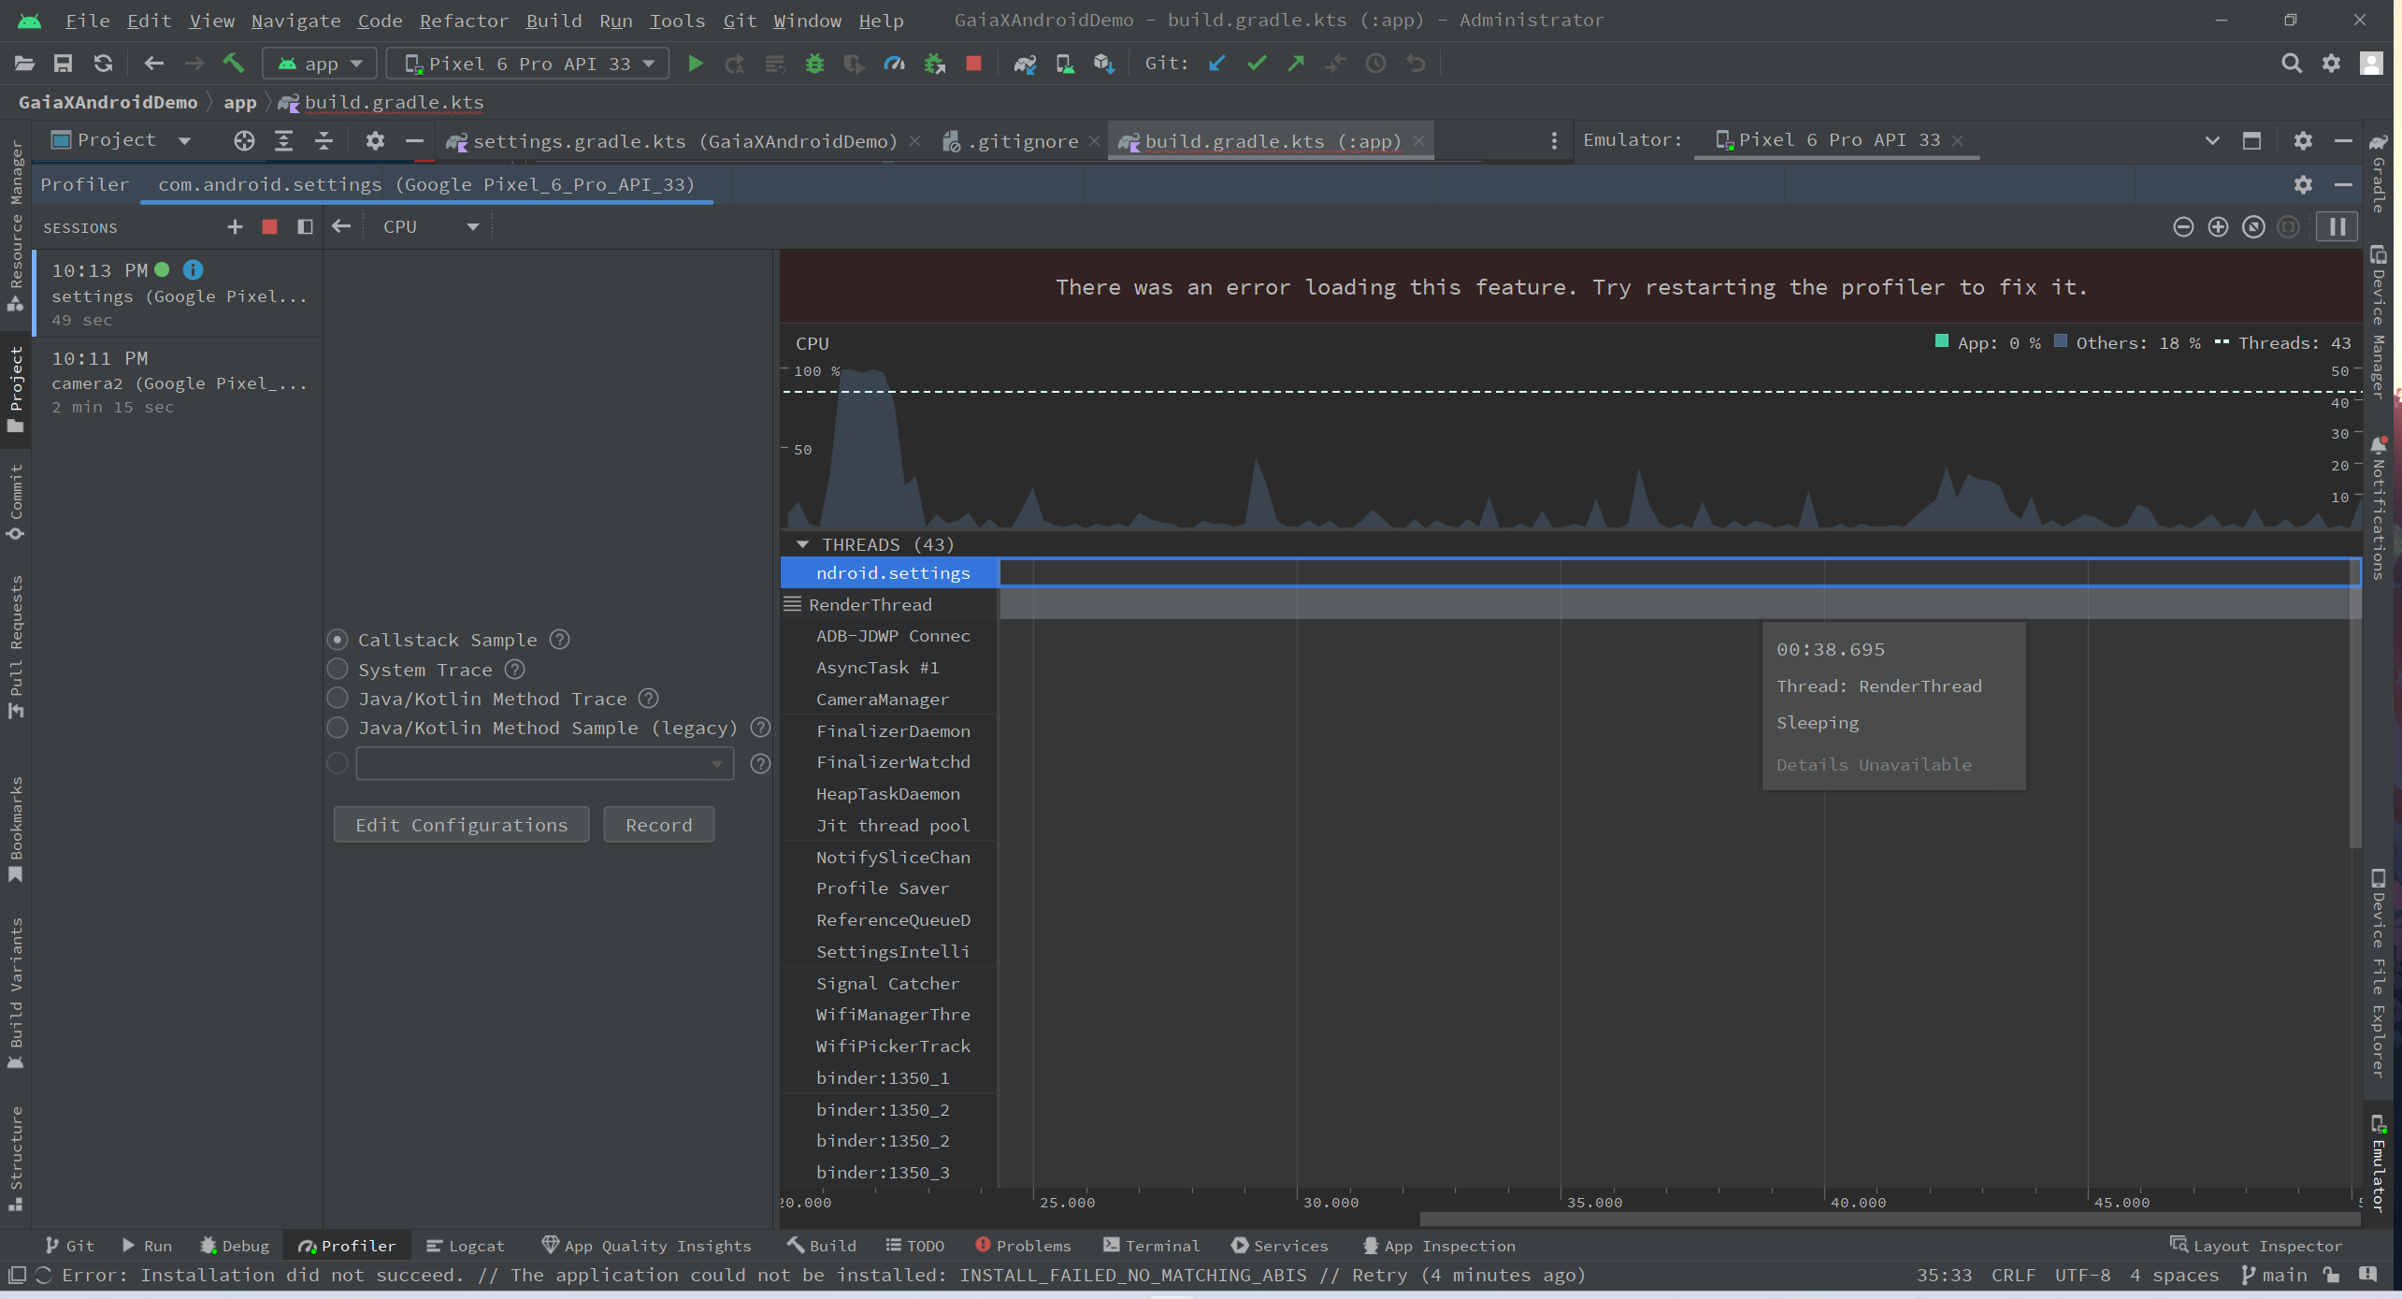The image size is (2402, 1299).
Task: Open Device Manager icon in main toolbar
Action: click(x=1064, y=64)
